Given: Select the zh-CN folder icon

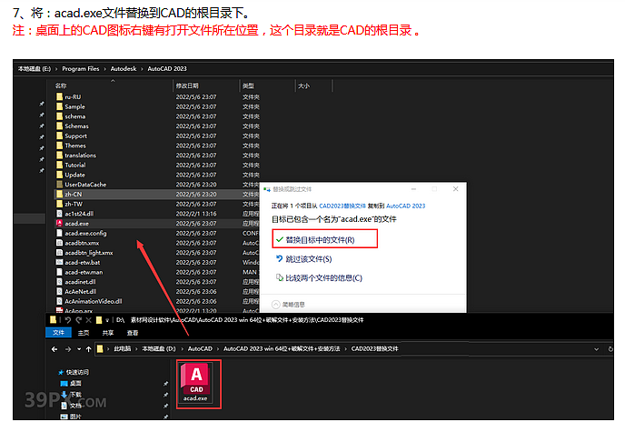Looking at the screenshot, I should click(x=59, y=195).
